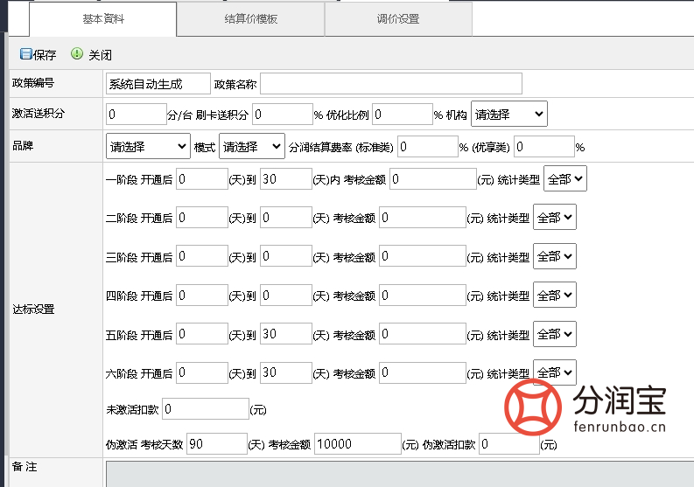
Task: Click the 刷卡送积分 input field
Action: 283,115
